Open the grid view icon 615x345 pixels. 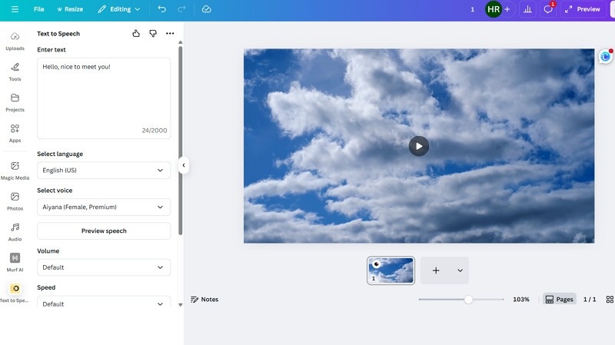click(610, 299)
